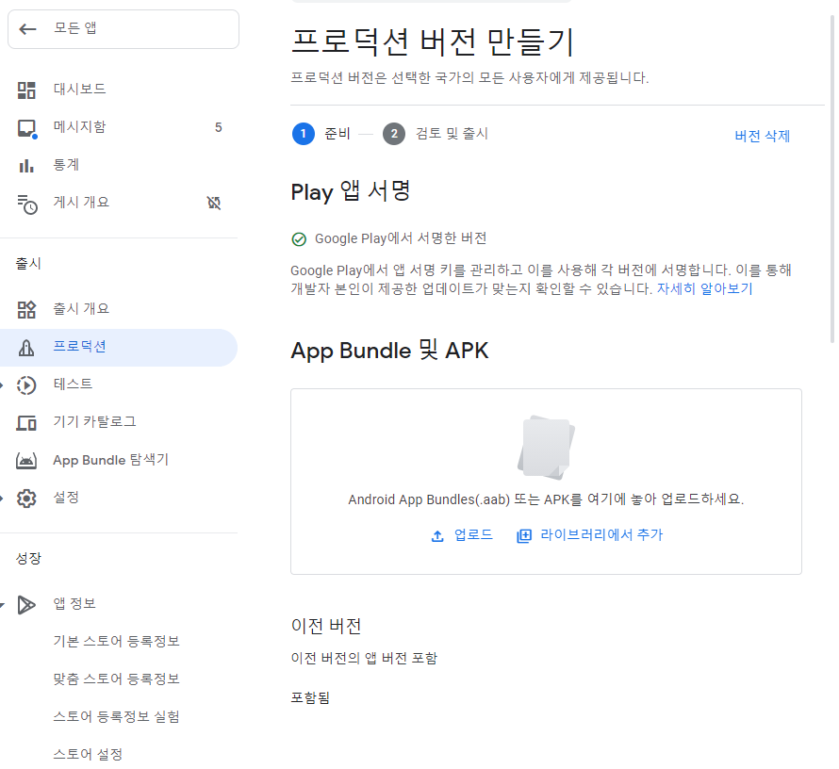Click the App Bundle drop zone file illustration
The image size is (839, 769).
pos(547,447)
